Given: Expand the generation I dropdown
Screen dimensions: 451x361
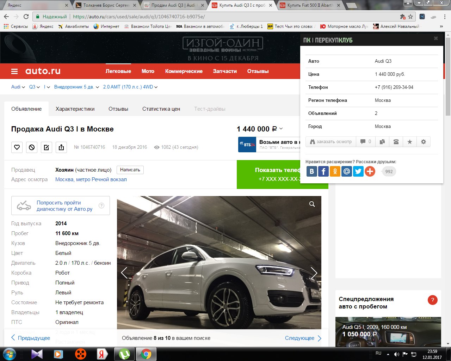Looking at the screenshot, I should point(47,87).
